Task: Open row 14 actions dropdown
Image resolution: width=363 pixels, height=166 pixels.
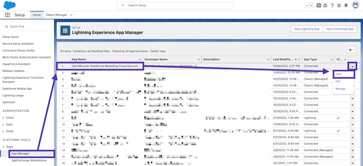Action: 353,150
